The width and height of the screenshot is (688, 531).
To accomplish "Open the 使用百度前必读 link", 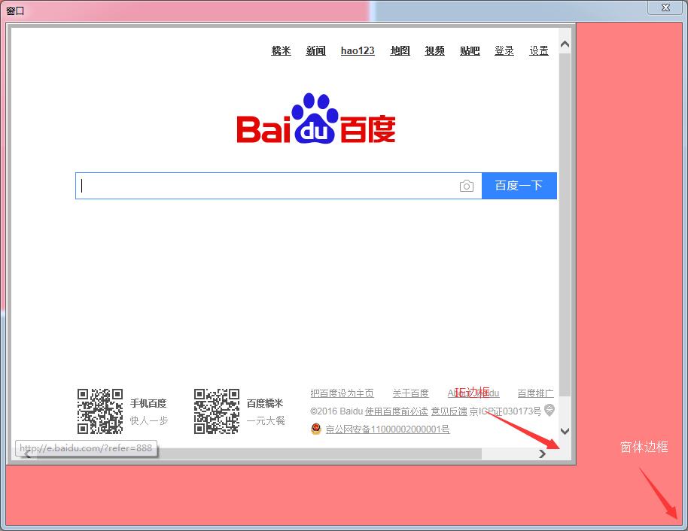I will click(x=396, y=411).
